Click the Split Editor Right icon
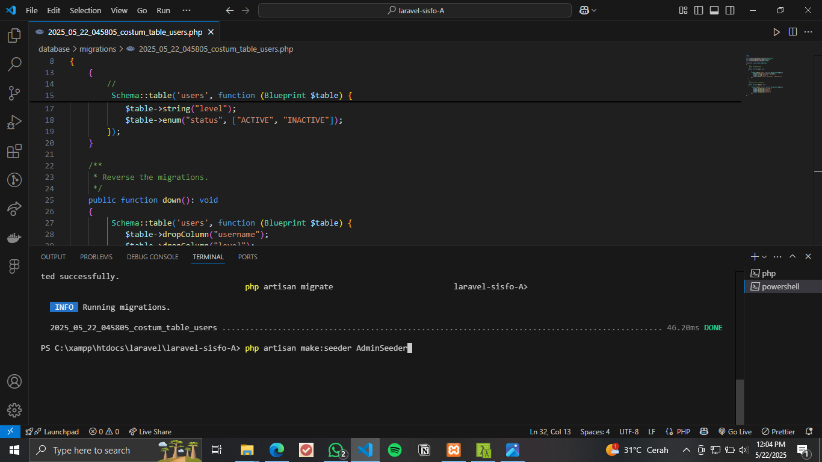 tap(793, 32)
